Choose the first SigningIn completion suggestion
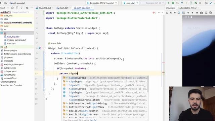215x121 pixels. pos(105,81)
